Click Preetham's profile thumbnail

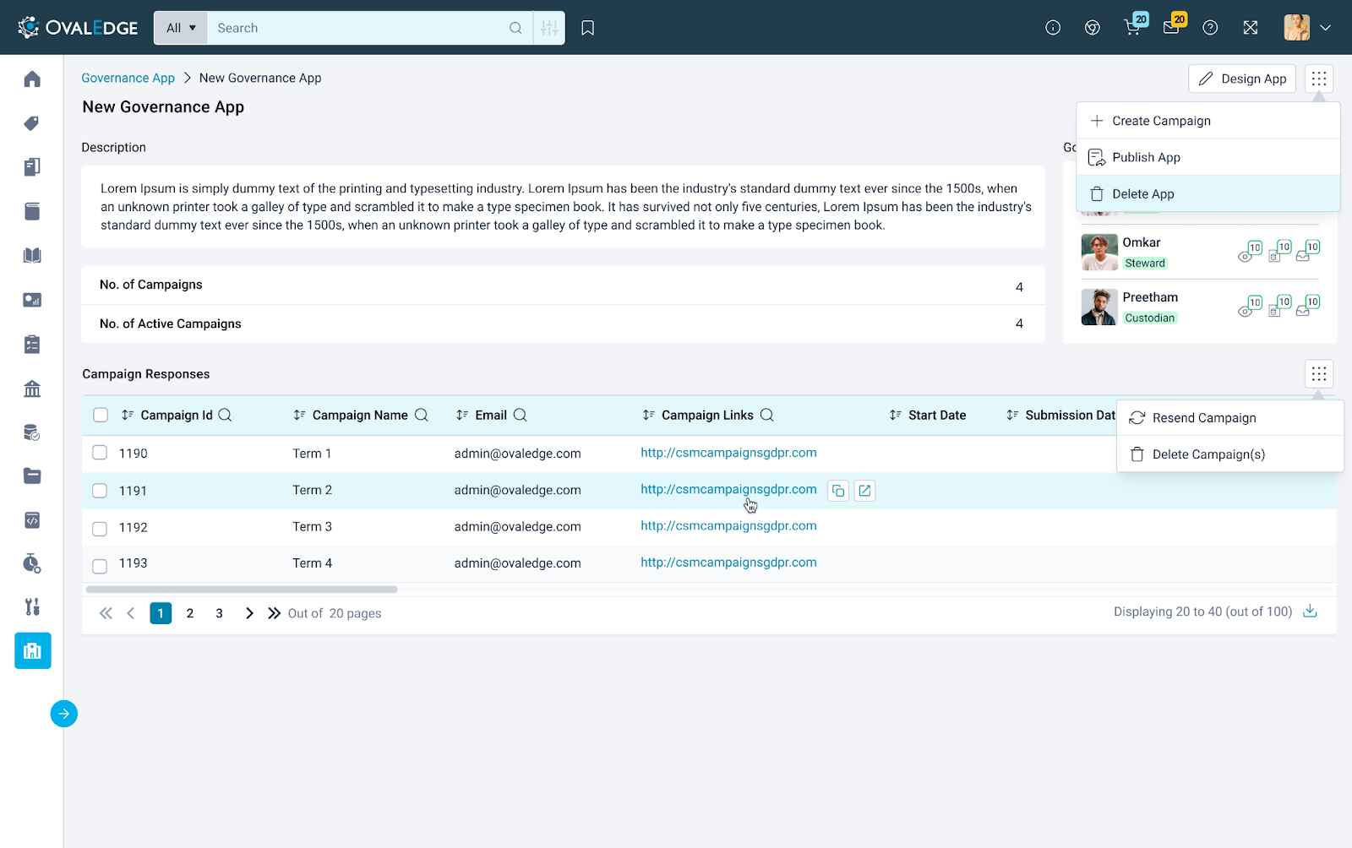click(x=1099, y=307)
